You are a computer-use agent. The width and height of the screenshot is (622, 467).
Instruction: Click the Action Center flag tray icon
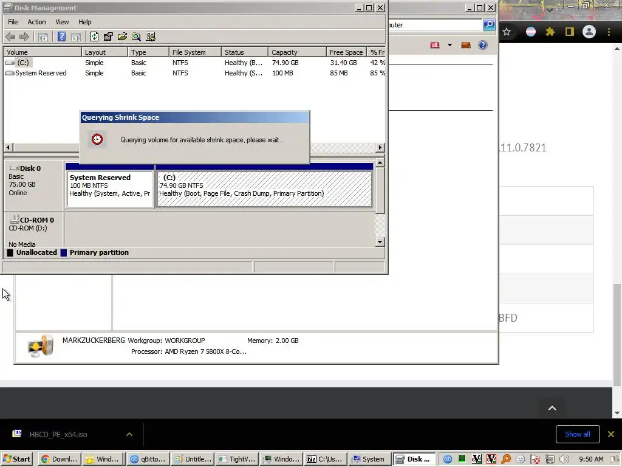[535, 459]
